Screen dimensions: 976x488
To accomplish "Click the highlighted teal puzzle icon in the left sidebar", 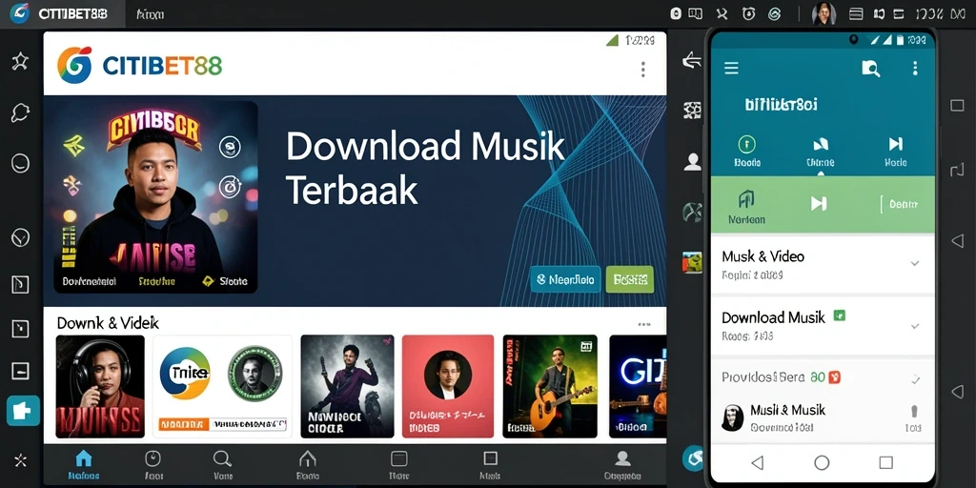I will point(23,411).
